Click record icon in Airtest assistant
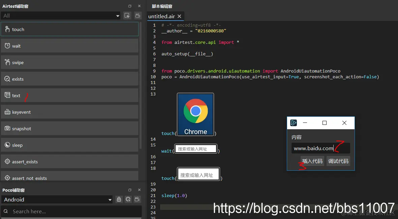Screen dimensions: 398x219 (138, 16)
